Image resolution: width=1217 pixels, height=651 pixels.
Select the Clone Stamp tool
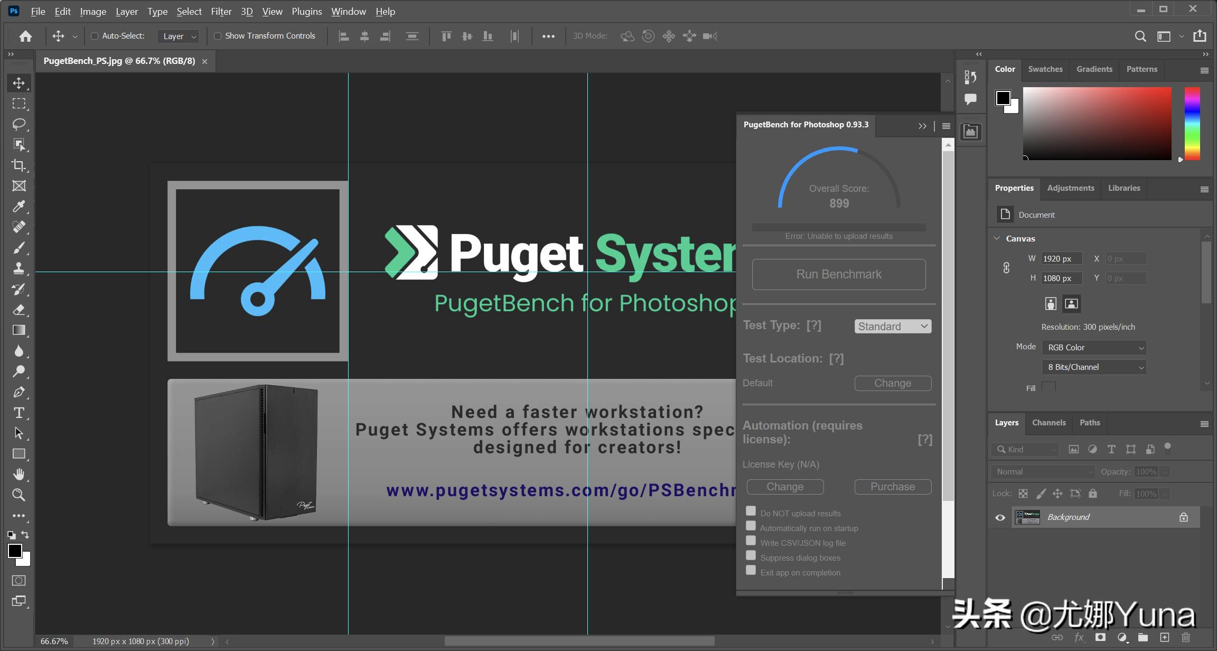pyautogui.click(x=18, y=268)
